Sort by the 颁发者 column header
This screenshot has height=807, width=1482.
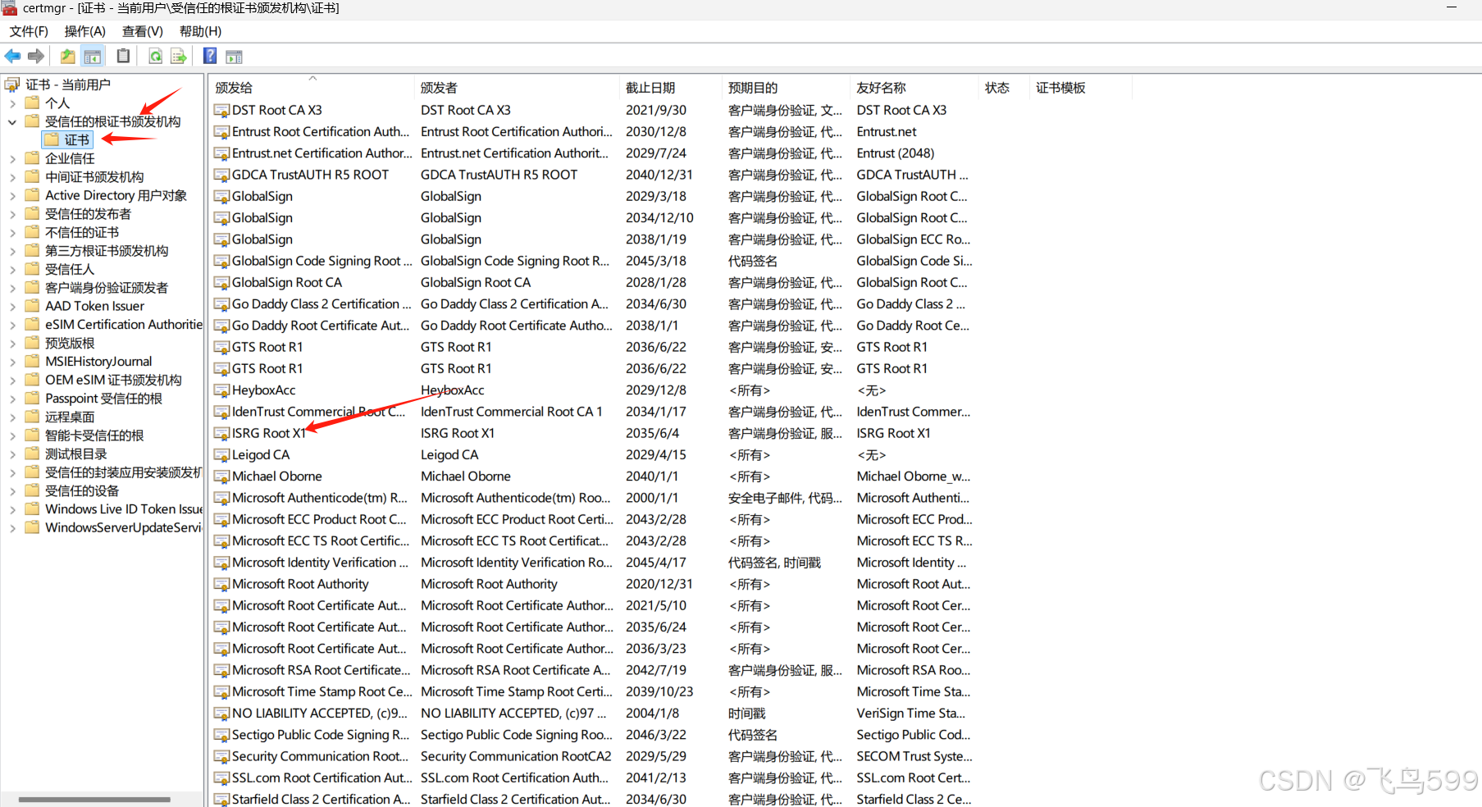coord(517,88)
